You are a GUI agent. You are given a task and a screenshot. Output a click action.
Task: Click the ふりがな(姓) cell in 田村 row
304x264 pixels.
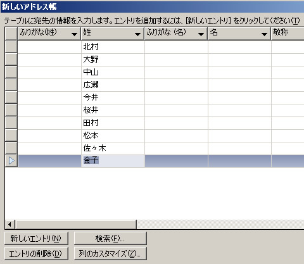49,123
